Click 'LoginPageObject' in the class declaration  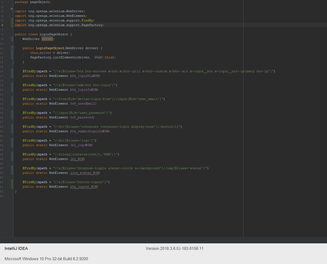(x=54, y=34)
